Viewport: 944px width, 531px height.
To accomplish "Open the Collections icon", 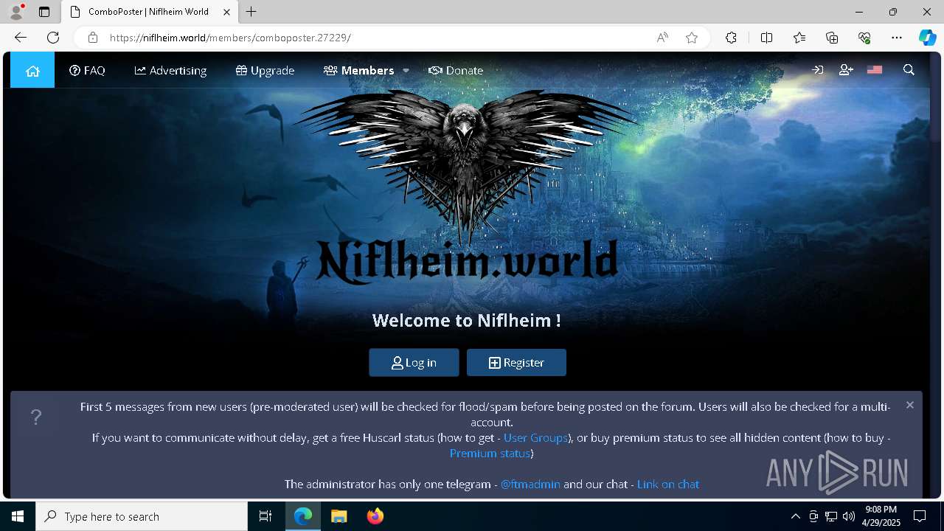I will (832, 38).
